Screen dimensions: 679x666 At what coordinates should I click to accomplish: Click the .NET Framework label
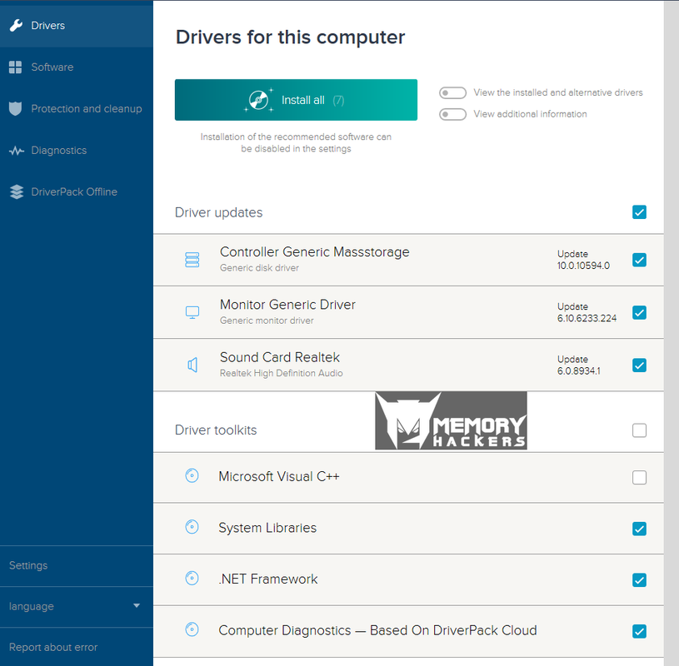[268, 579]
